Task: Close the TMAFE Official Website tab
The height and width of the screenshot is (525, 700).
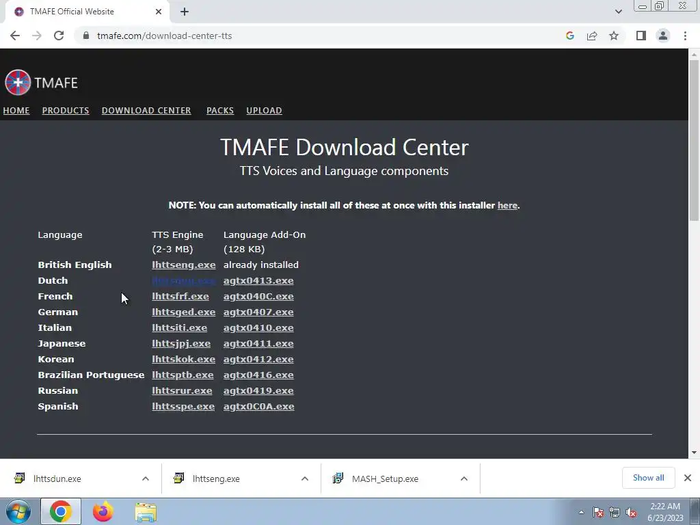Action: [x=159, y=12]
